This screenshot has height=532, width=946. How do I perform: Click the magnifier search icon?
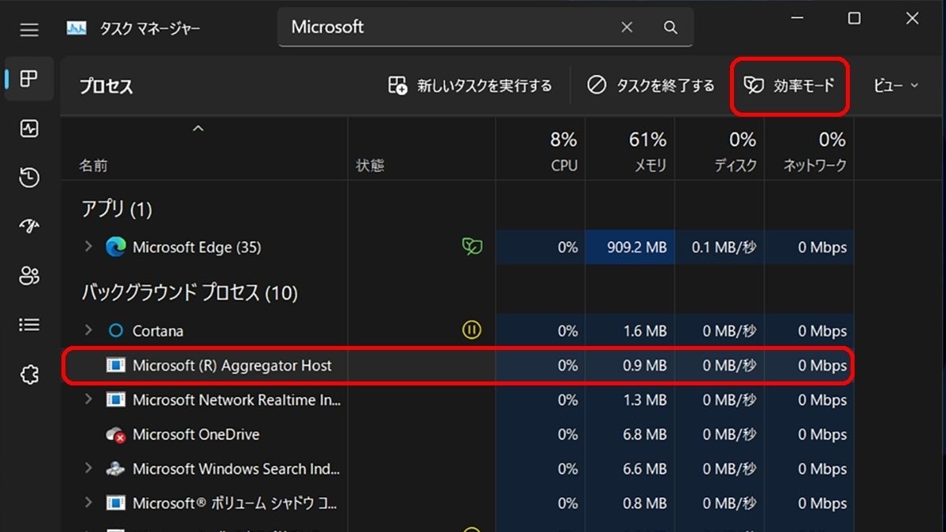671,28
